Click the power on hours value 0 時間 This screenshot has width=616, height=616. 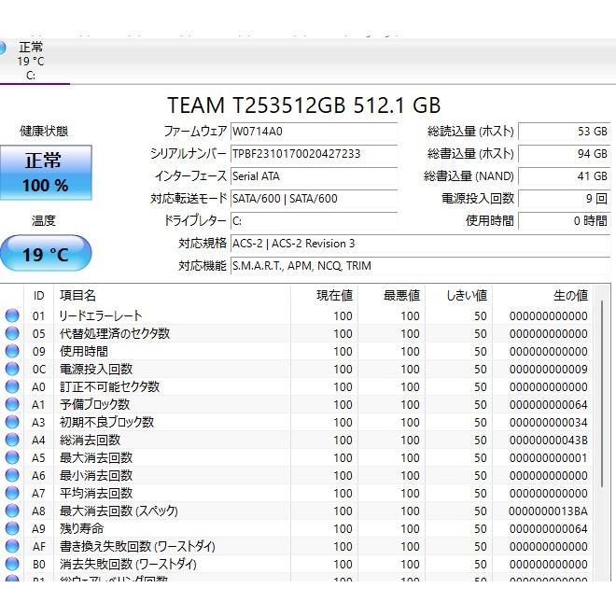pos(564,221)
